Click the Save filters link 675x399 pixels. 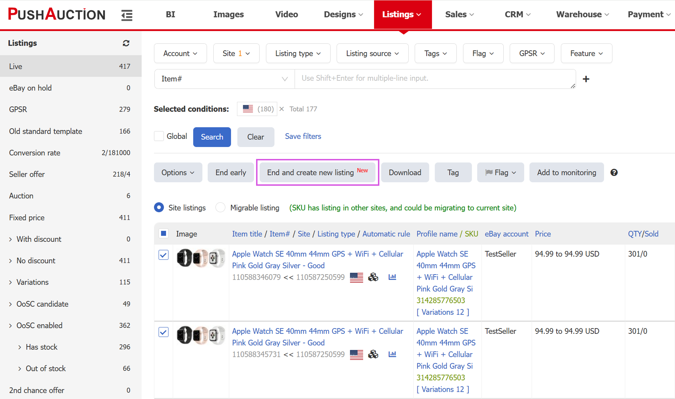coord(303,136)
